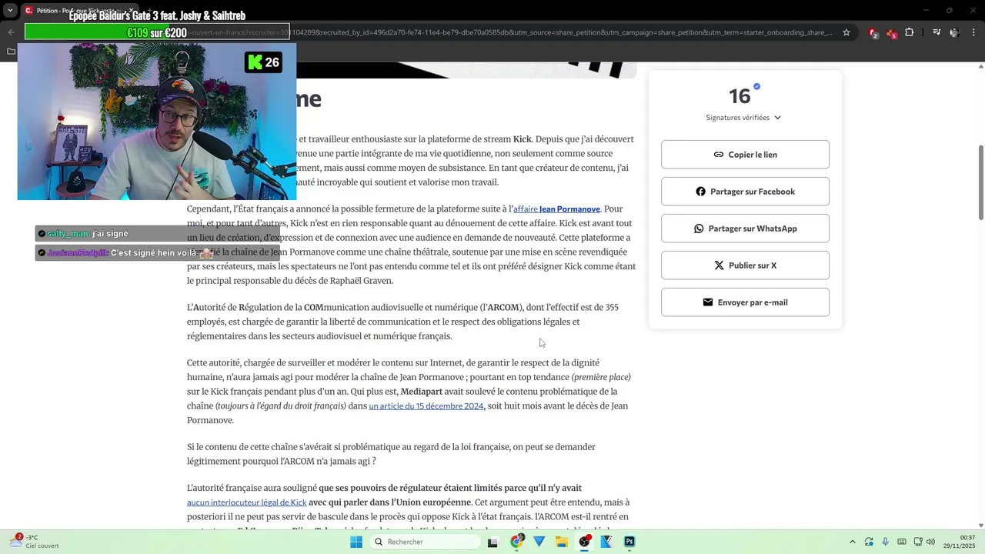The height and width of the screenshot is (554, 985).
Task: Click the Partager sur Facebook button
Action: pos(745,192)
